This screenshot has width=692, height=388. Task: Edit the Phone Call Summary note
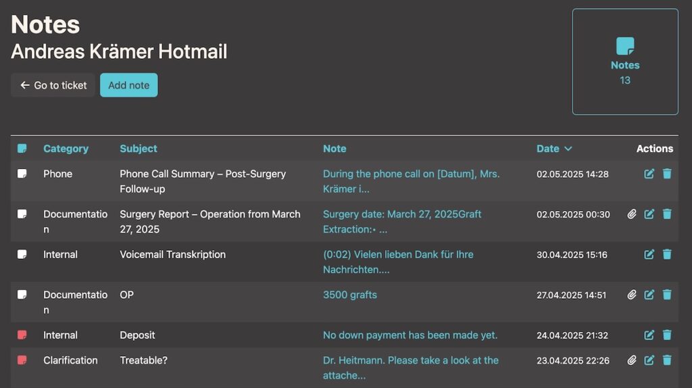[x=649, y=174]
